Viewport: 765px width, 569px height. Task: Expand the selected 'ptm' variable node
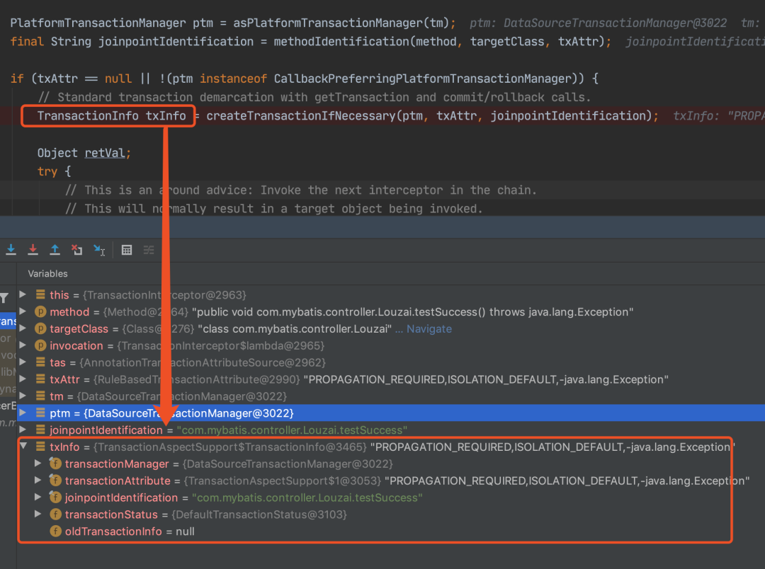(23, 413)
